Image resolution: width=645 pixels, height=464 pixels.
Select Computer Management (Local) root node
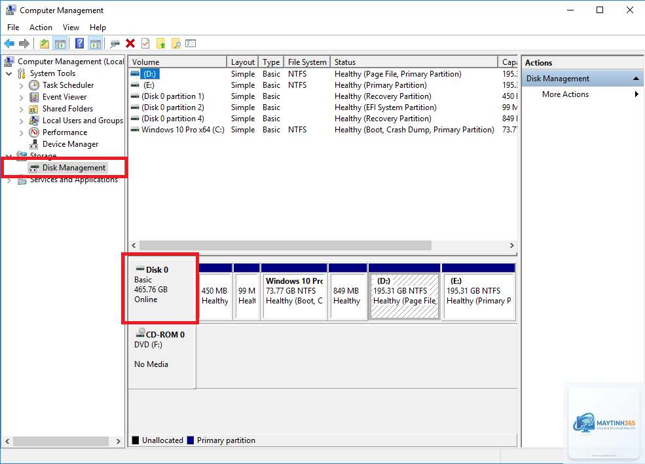coord(70,62)
